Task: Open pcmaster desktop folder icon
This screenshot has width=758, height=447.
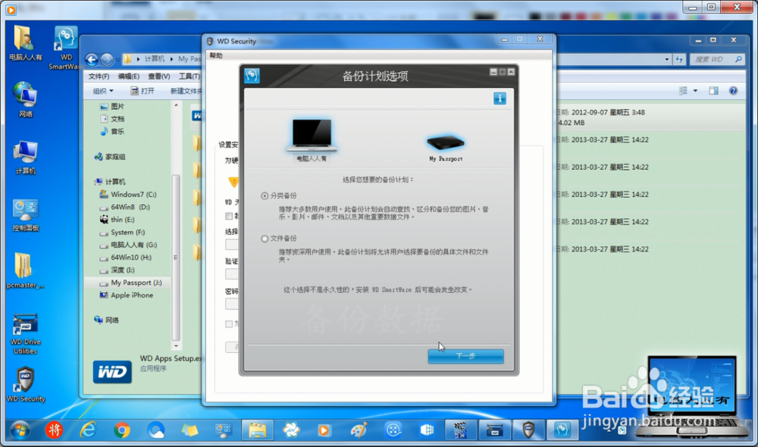Action: (25, 270)
